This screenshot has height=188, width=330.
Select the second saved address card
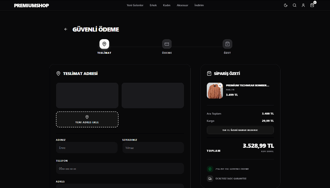(153, 95)
